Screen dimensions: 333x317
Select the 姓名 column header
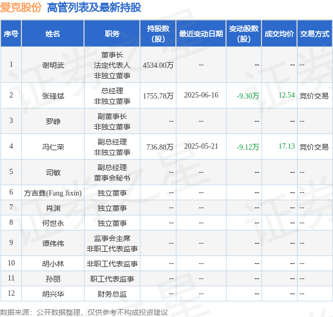point(53,34)
